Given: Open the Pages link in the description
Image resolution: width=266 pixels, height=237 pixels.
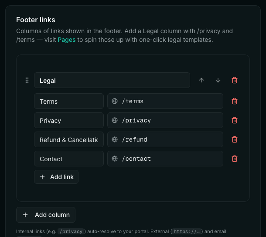Looking at the screenshot, I should pos(66,40).
